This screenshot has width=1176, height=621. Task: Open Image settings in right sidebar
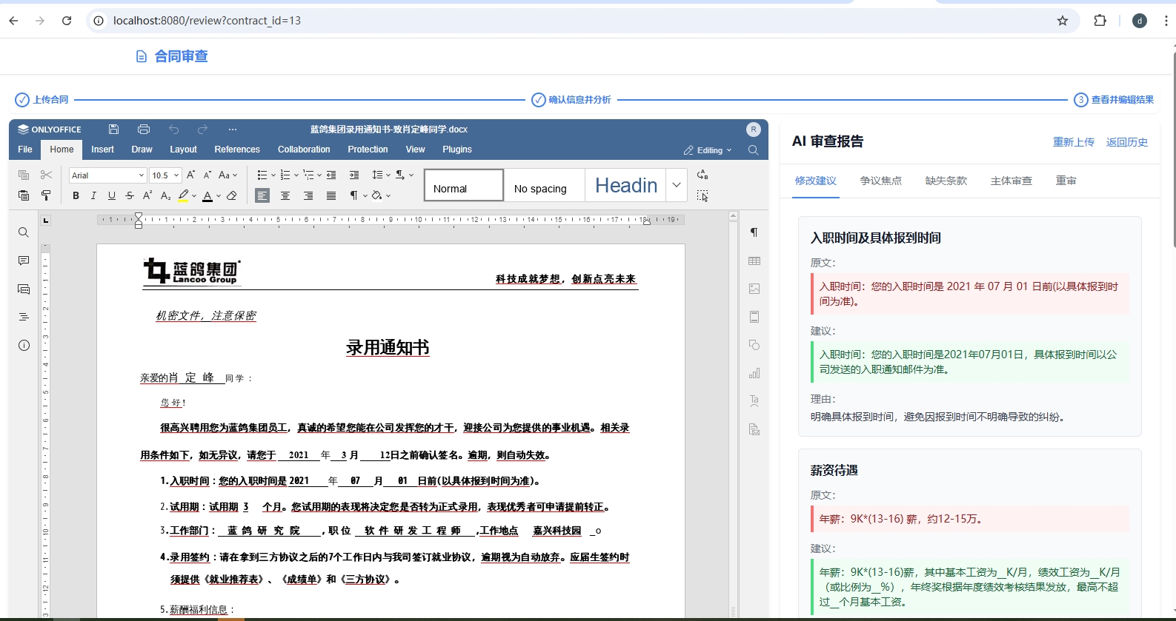pos(754,289)
